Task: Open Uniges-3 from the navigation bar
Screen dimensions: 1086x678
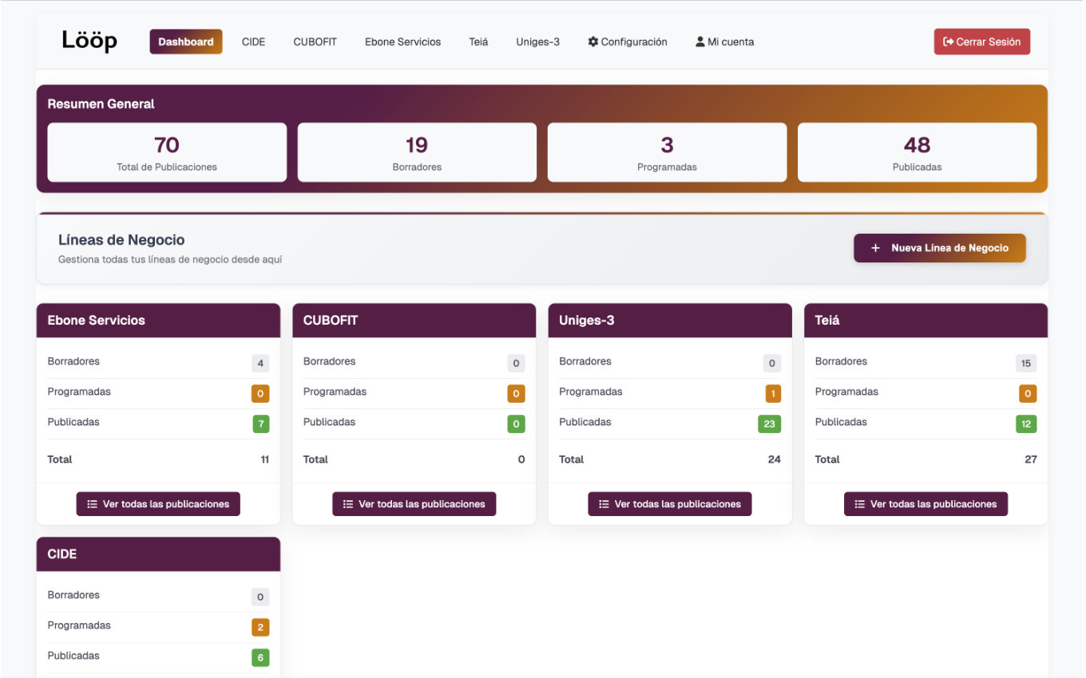Action: 537,41
